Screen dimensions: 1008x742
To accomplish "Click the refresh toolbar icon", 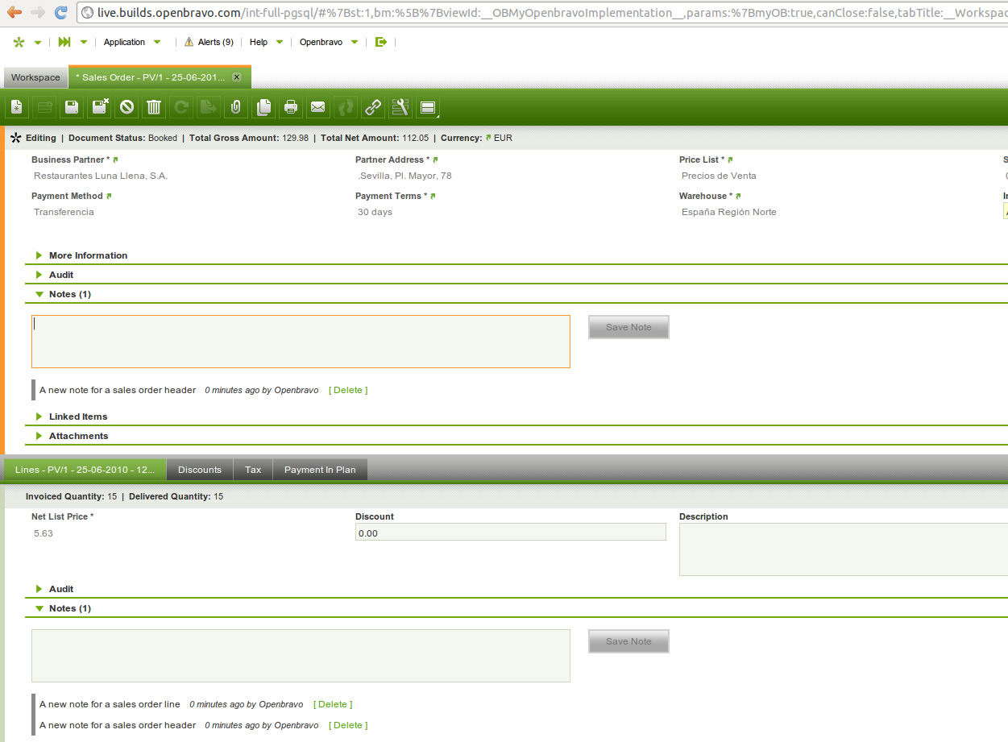I will click(x=182, y=106).
